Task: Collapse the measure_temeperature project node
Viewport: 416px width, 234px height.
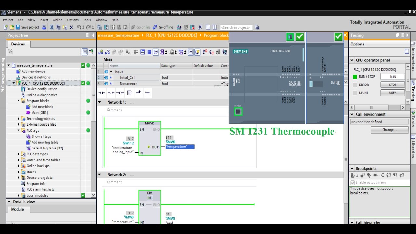Action: click(9, 65)
